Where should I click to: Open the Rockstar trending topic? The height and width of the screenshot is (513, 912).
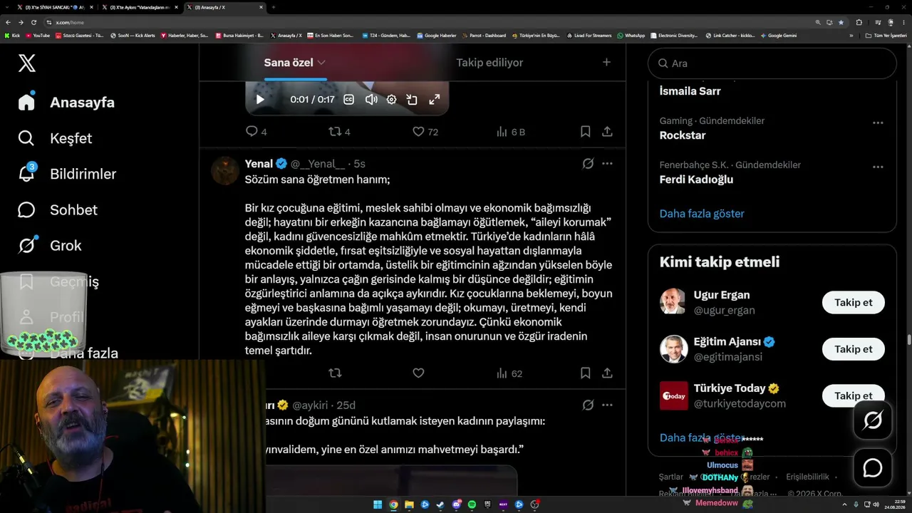(683, 135)
